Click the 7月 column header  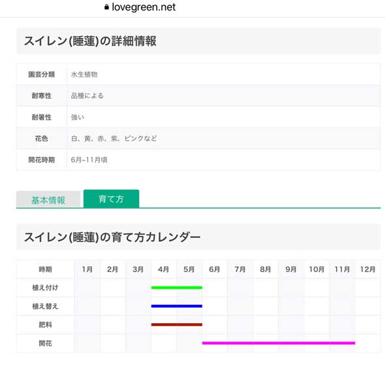(240, 270)
